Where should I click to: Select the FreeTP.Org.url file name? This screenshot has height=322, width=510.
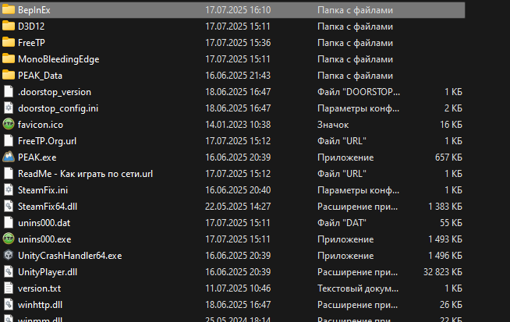pos(47,141)
